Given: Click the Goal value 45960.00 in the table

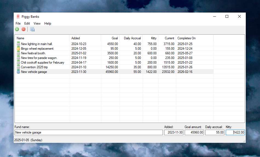Looking at the screenshot, I should coord(112,72).
